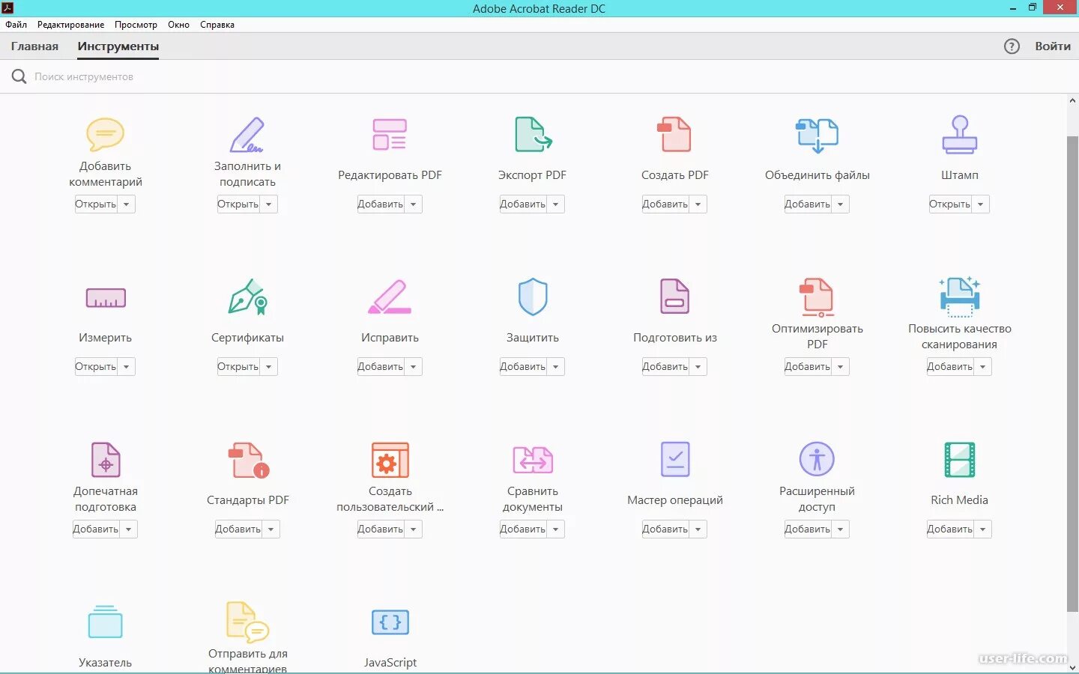
Task: Click Добавить button under Оптимизировать PDF
Action: point(808,366)
